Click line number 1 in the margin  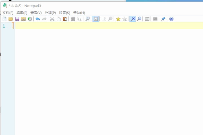pyautogui.click(x=4, y=26)
